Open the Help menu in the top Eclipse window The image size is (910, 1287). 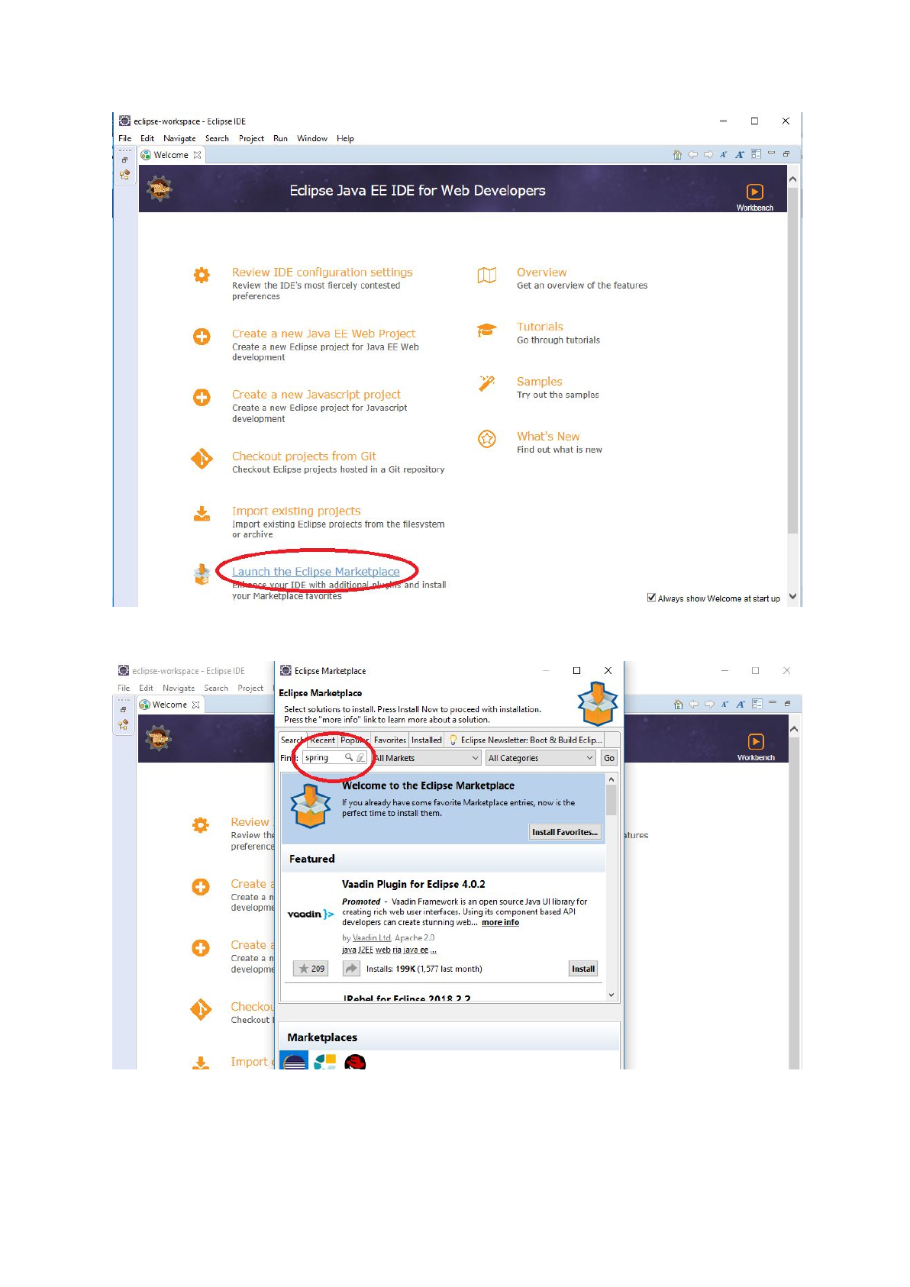tap(345, 139)
